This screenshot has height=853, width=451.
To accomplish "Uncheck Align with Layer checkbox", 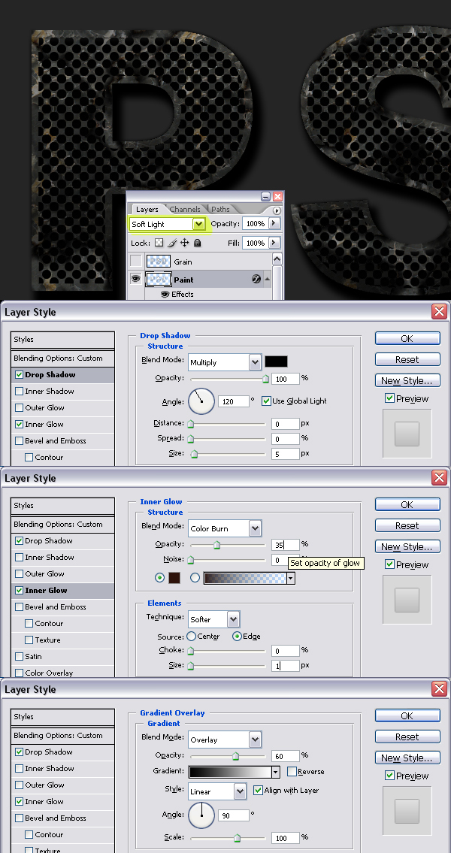I will click(258, 790).
